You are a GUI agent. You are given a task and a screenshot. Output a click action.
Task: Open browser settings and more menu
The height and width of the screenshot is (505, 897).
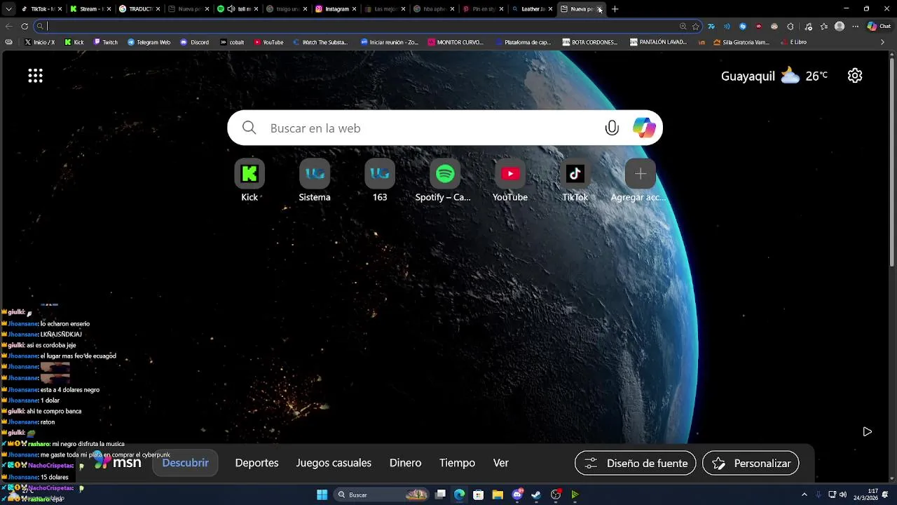855,26
